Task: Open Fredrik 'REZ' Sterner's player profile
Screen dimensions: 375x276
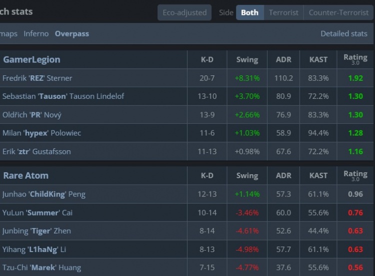Action: click(x=37, y=78)
